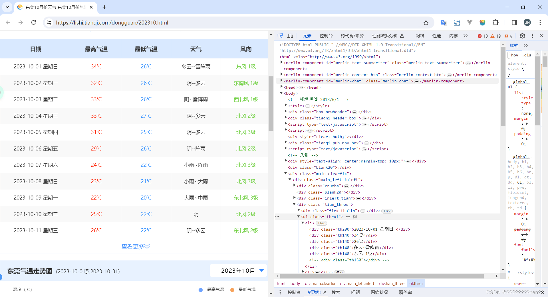Open the 性能 DevTools tab
The image size is (548, 297).
point(437,36)
